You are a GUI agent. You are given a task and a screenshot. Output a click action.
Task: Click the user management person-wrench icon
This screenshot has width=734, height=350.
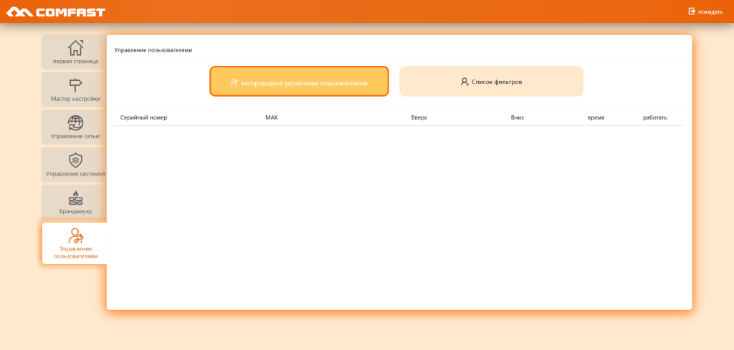coord(75,235)
